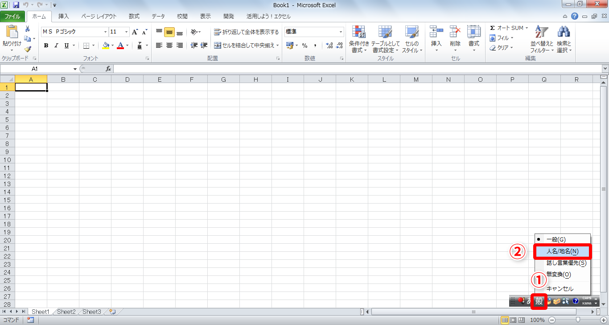Click the IME Pad icon on language bar
The width and height of the screenshot is (609, 325).
(x=549, y=301)
